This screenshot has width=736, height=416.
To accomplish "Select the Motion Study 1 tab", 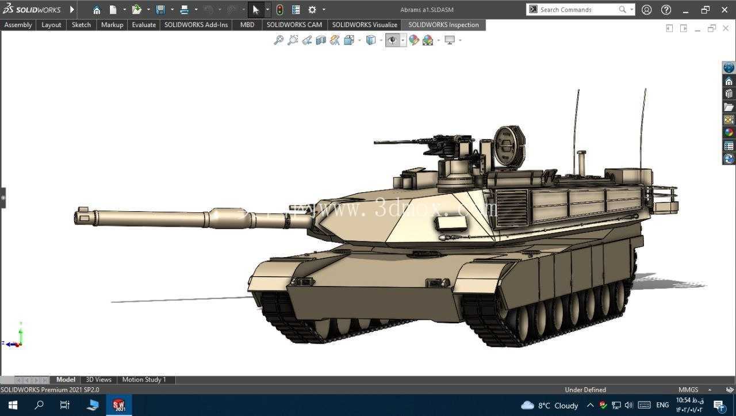I will [144, 380].
